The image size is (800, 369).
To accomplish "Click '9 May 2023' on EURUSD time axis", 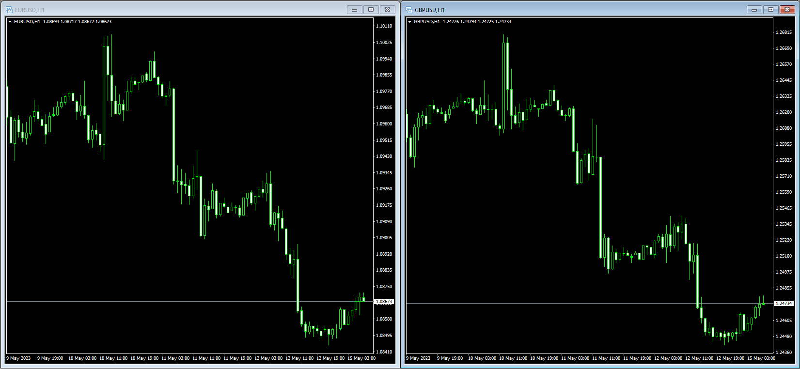I will (18, 358).
